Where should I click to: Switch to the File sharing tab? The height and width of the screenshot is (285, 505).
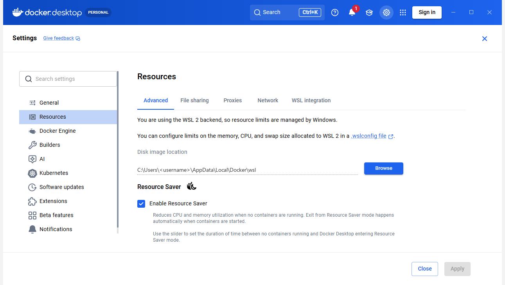coord(194,100)
